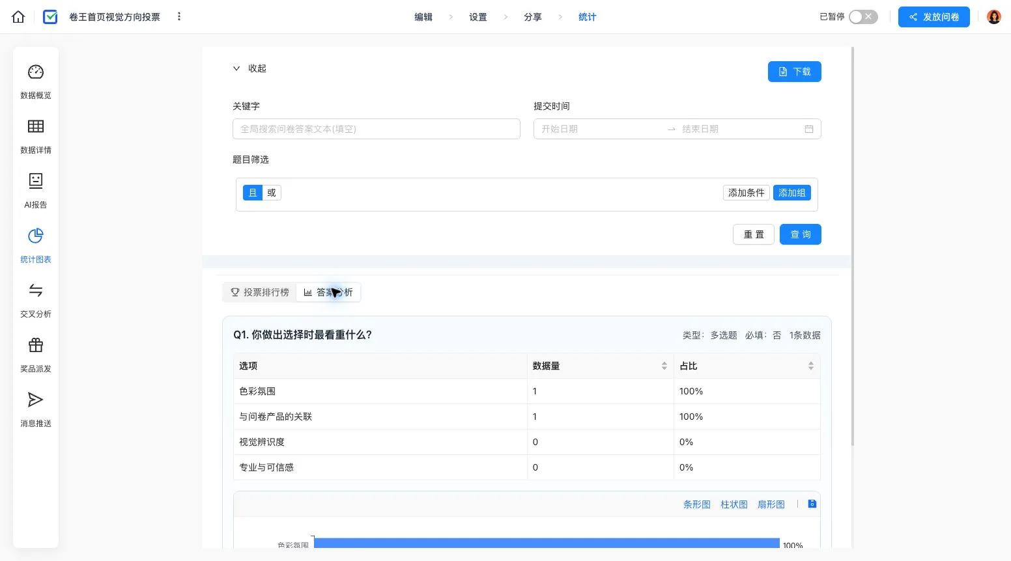This screenshot has width=1011, height=561.
Task: Click the 查询 button
Action: click(x=801, y=234)
